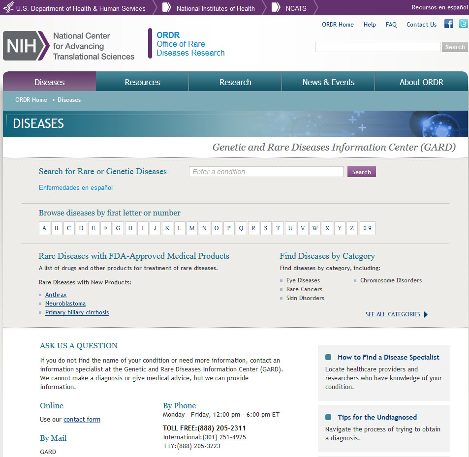Select the letter A to browse diseases
Image resolution: width=469 pixels, height=457 pixels.
44,228
